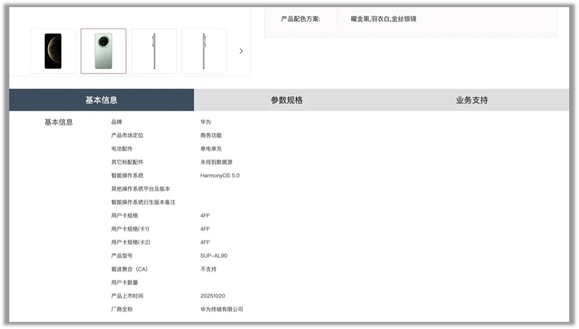Screen dimensions: 579x329
Task: Click the 智能操作系统衍生版本备注 label
Action: pyautogui.click(x=143, y=202)
